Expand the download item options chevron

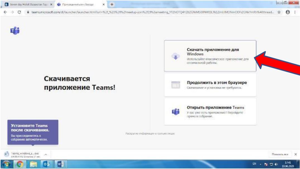(x=46, y=155)
